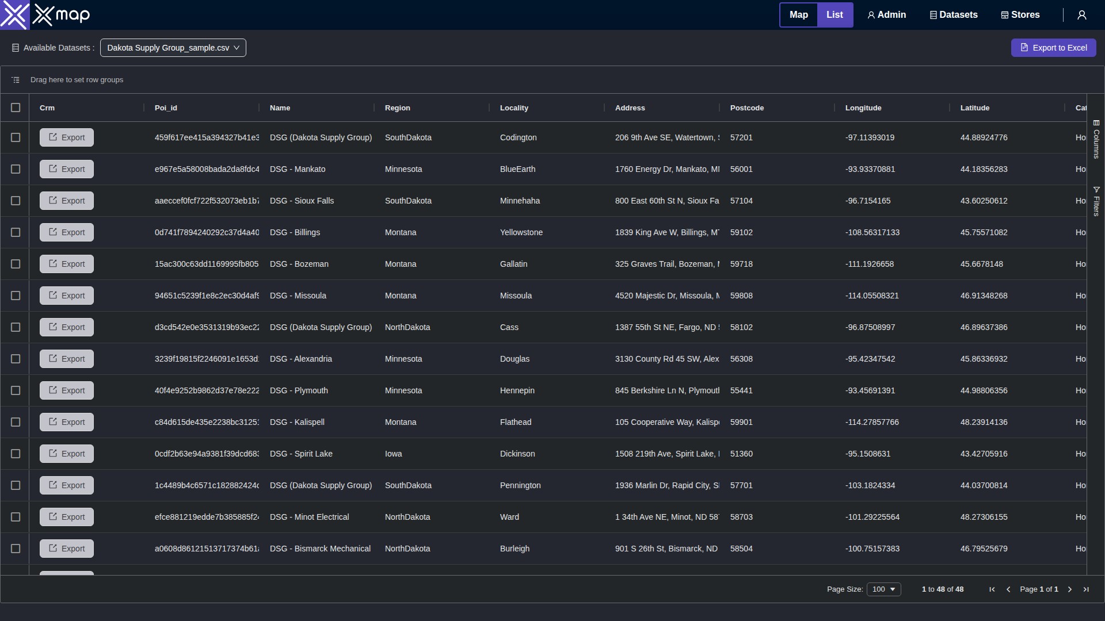The height and width of the screenshot is (621, 1105).
Task: Click the 1 to 48 of 48 summary
Action: (943, 589)
